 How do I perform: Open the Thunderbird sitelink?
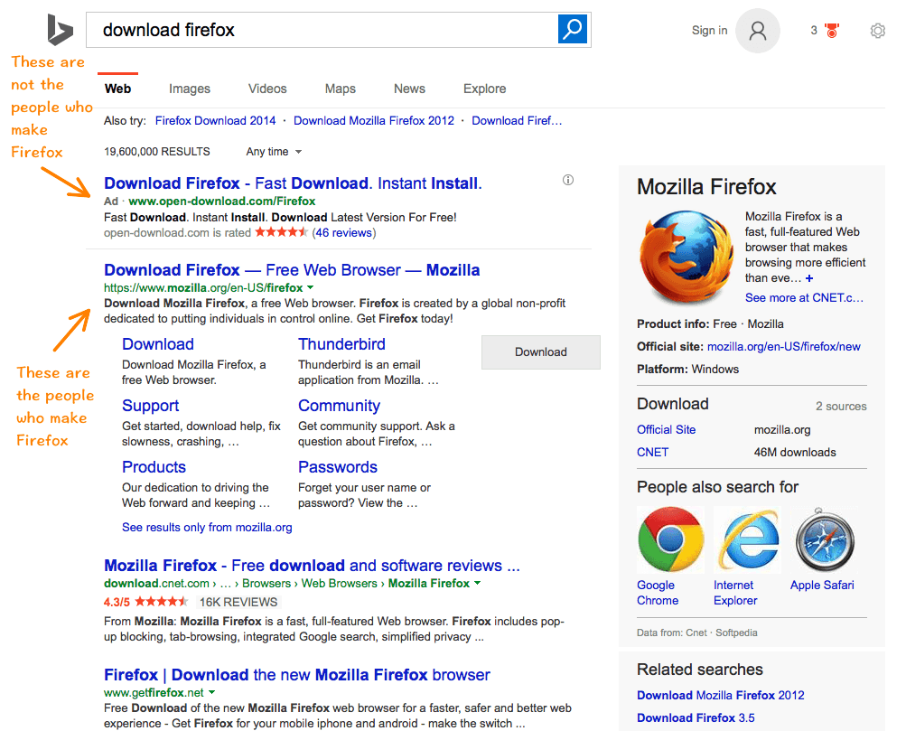341,344
